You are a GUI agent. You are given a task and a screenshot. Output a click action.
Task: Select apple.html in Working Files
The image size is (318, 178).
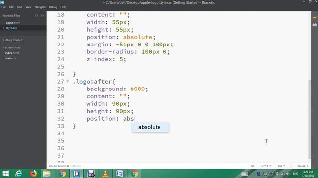pos(13,23)
